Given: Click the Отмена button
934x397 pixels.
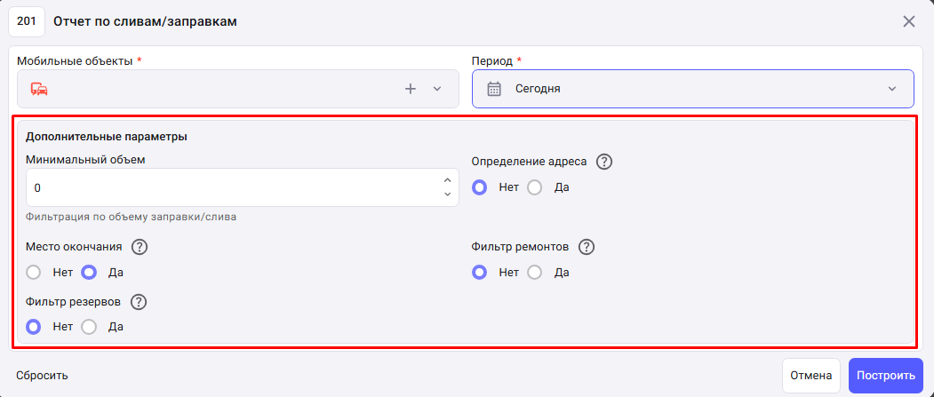Looking at the screenshot, I should pos(810,376).
